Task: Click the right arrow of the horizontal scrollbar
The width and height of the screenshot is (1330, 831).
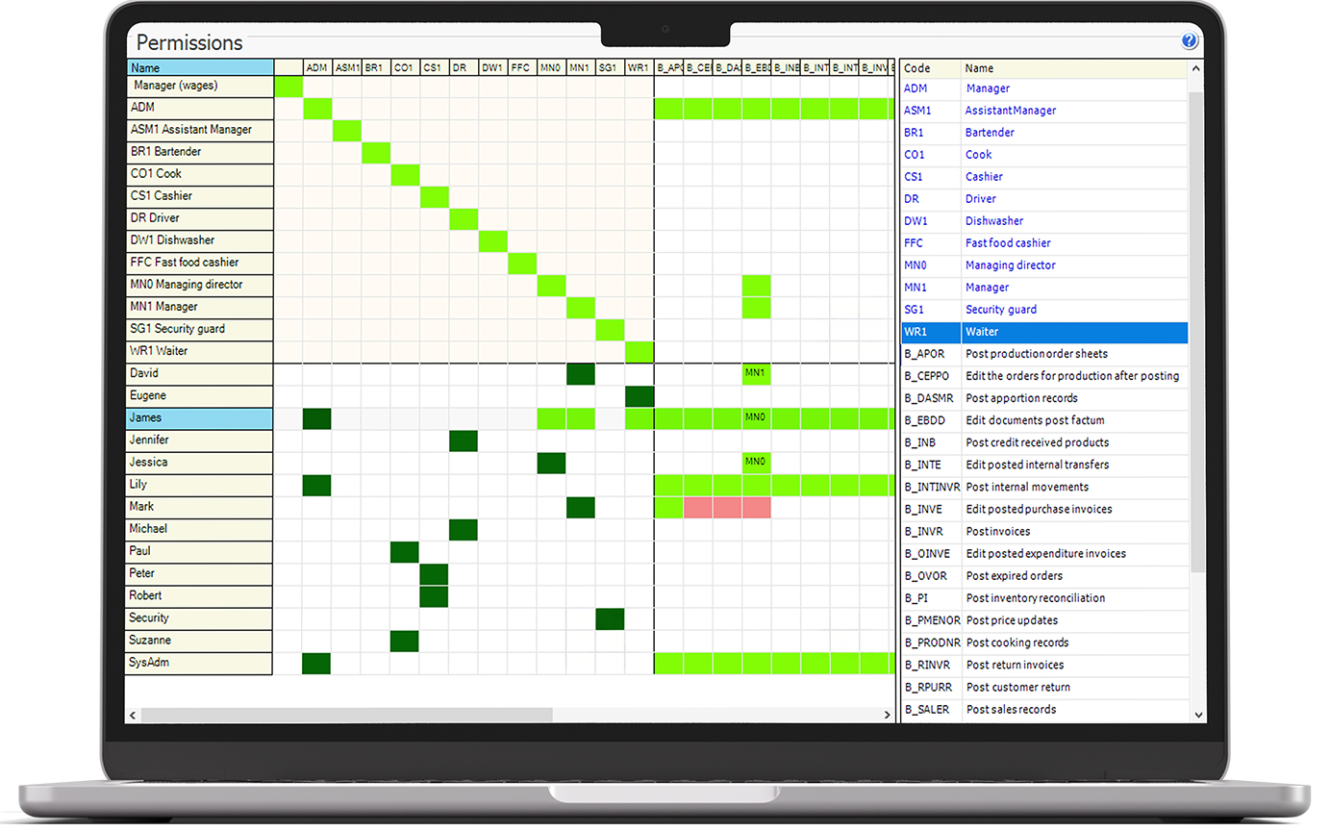Action: pyautogui.click(x=888, y=716)
